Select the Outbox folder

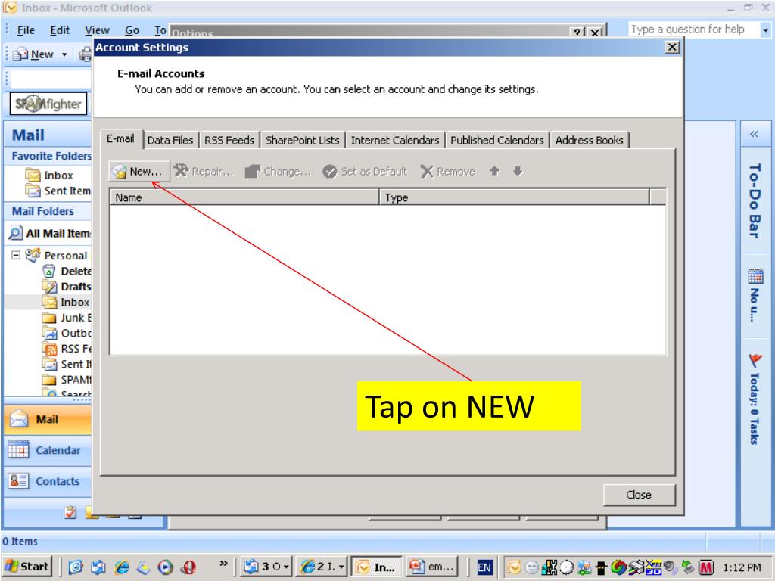[67, 333]
